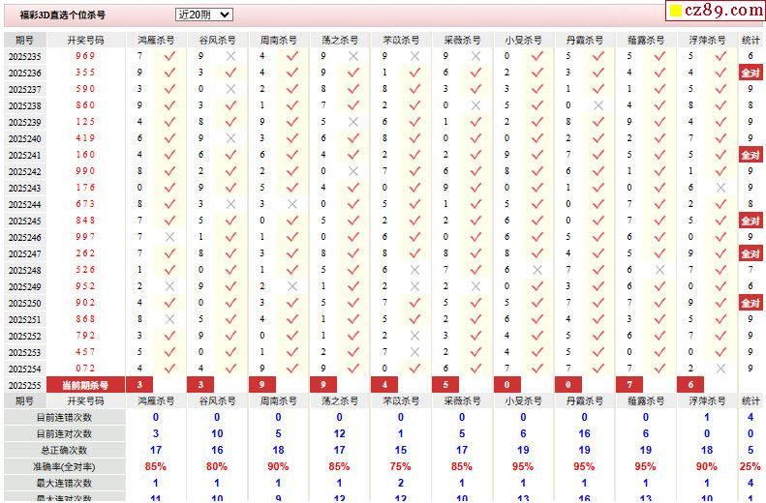Viewport: 766px width, 503px height.
Task: Click the cross mark for 谷风杀号 in row 2025240
Action: pos(230,138)
